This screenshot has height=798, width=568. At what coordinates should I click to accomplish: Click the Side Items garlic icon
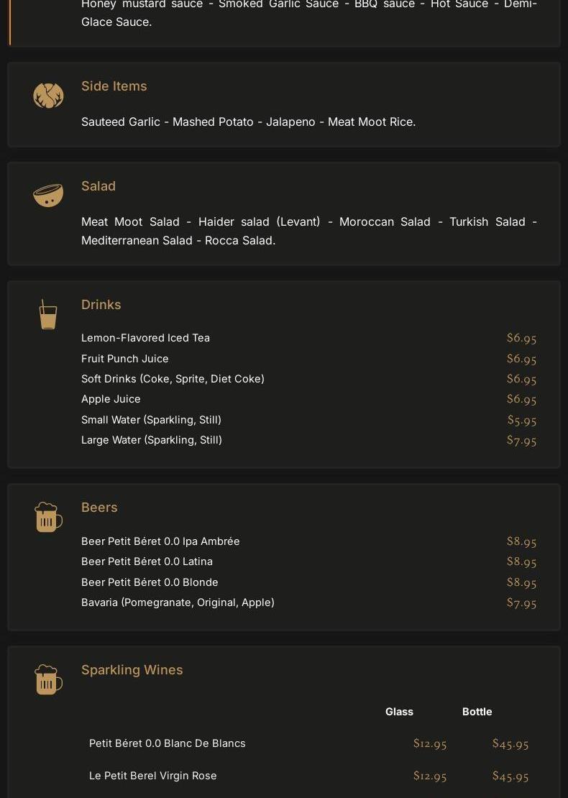[48, 96]
